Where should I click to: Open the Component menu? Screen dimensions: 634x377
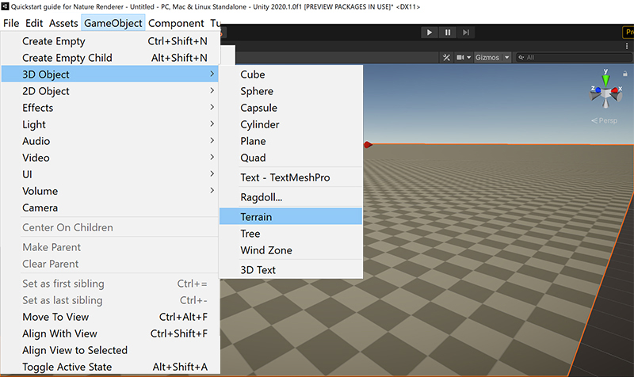pyautogui.click(x=176, y=23)
